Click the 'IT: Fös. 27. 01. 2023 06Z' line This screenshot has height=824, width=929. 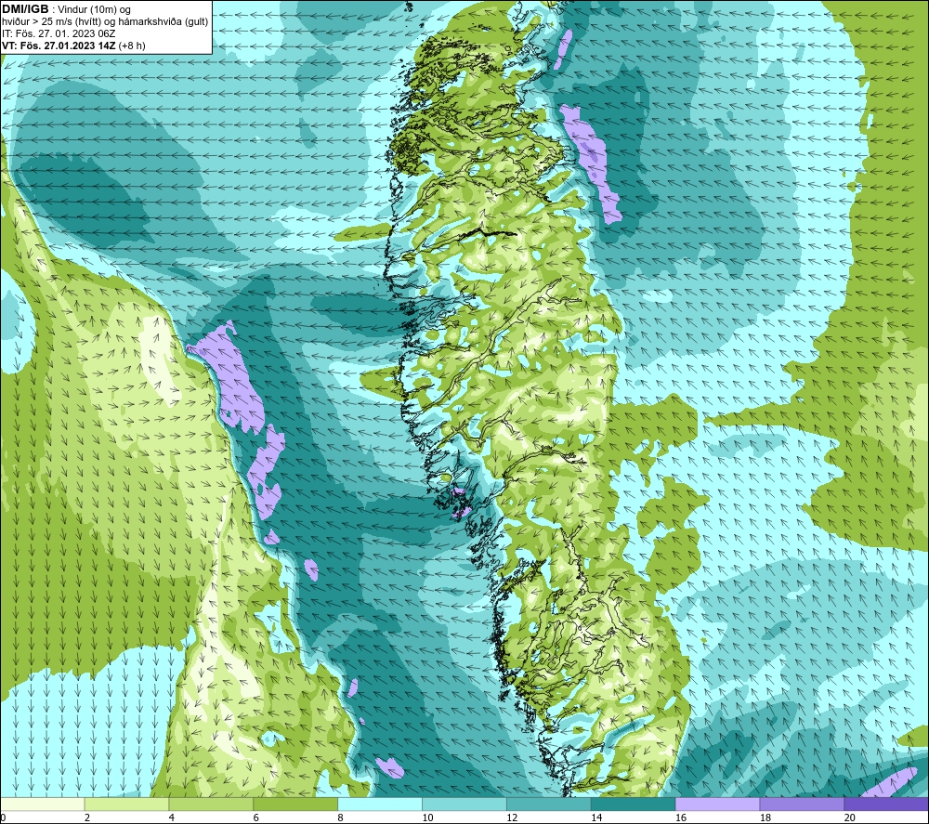(59, 33)
